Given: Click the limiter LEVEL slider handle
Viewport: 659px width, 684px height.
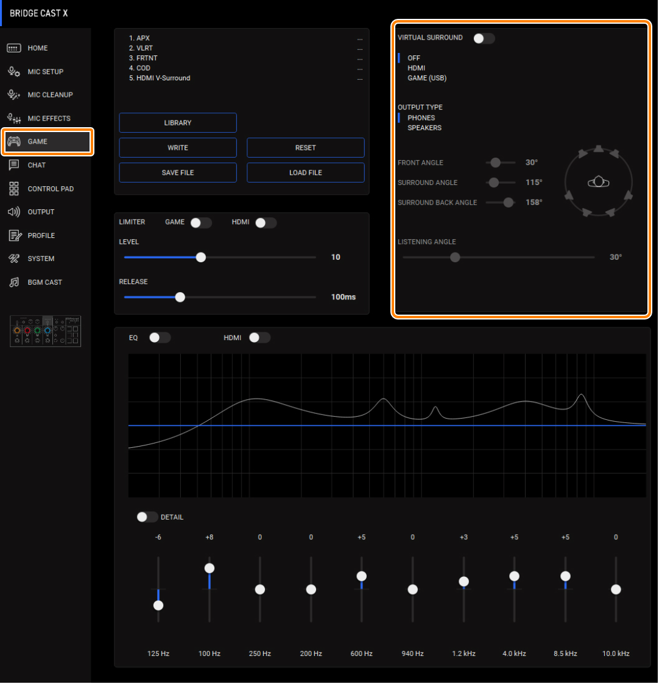Looking at the screenshot, I should 201,257.
